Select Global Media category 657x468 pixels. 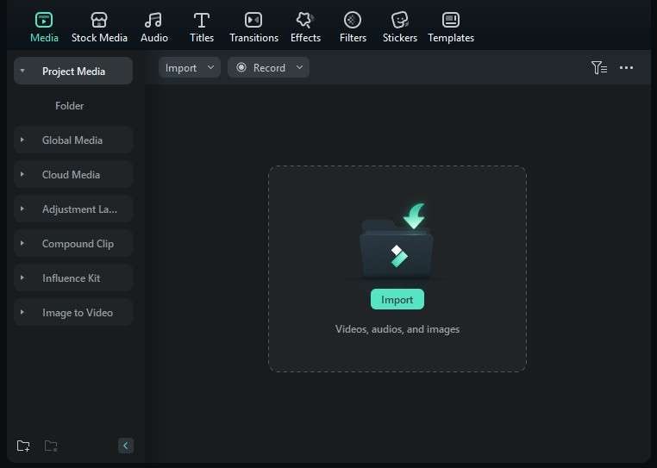[73, 140]
